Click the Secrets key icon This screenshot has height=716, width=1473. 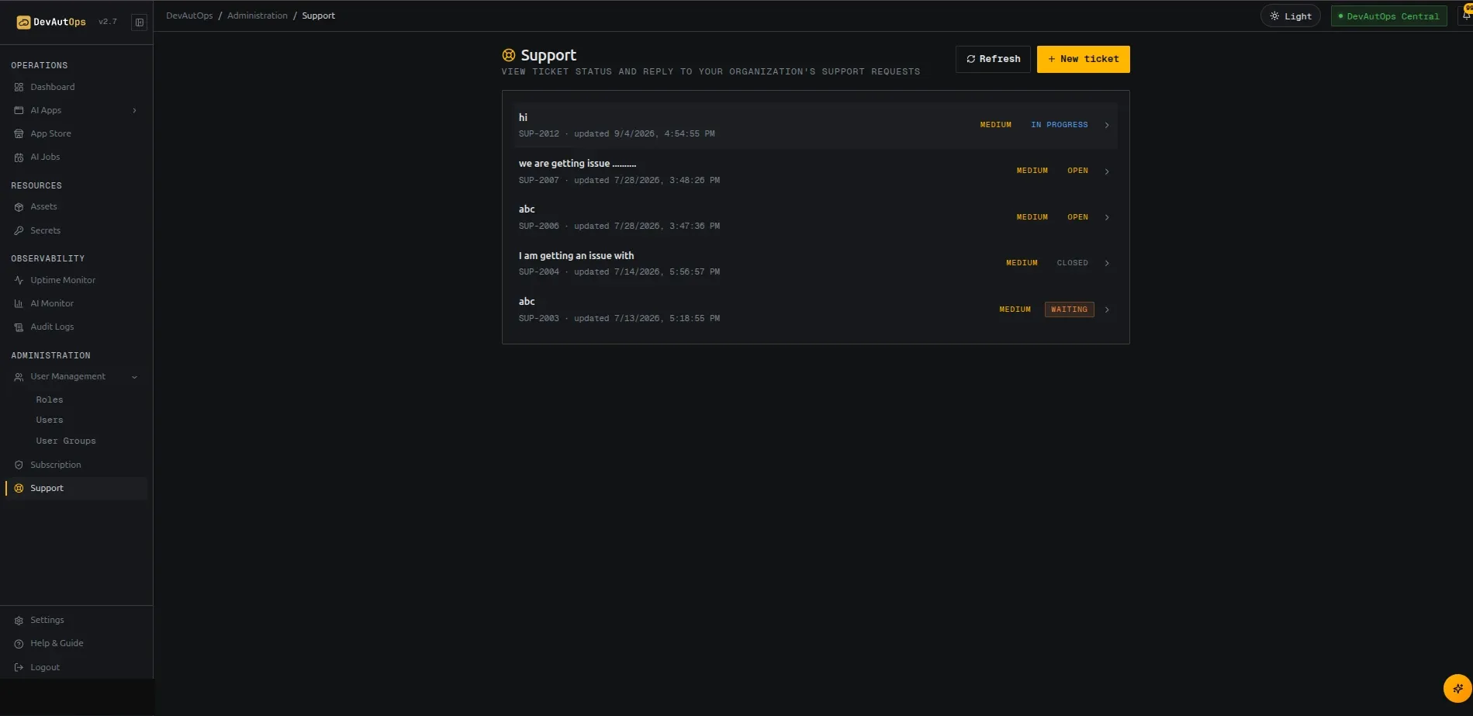[x=19, y=230]
